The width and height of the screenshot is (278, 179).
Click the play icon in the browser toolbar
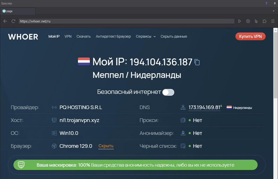pyautogui.click(x=240, y=21)
